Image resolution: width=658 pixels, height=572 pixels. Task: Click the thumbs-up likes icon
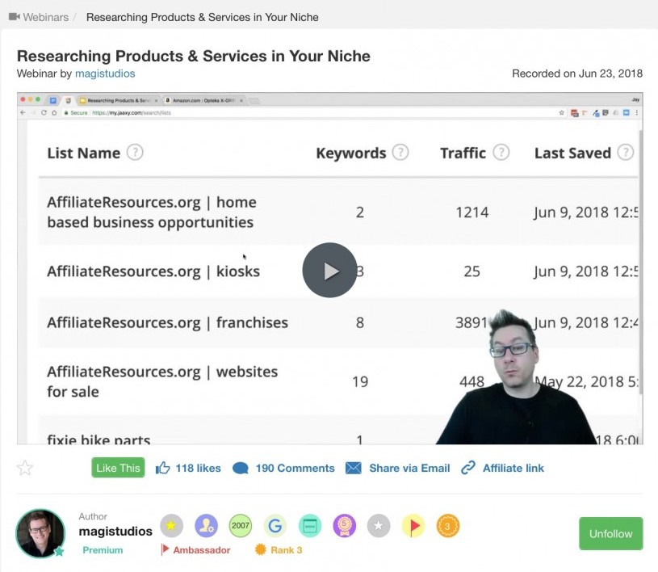(x=163, y=468)
